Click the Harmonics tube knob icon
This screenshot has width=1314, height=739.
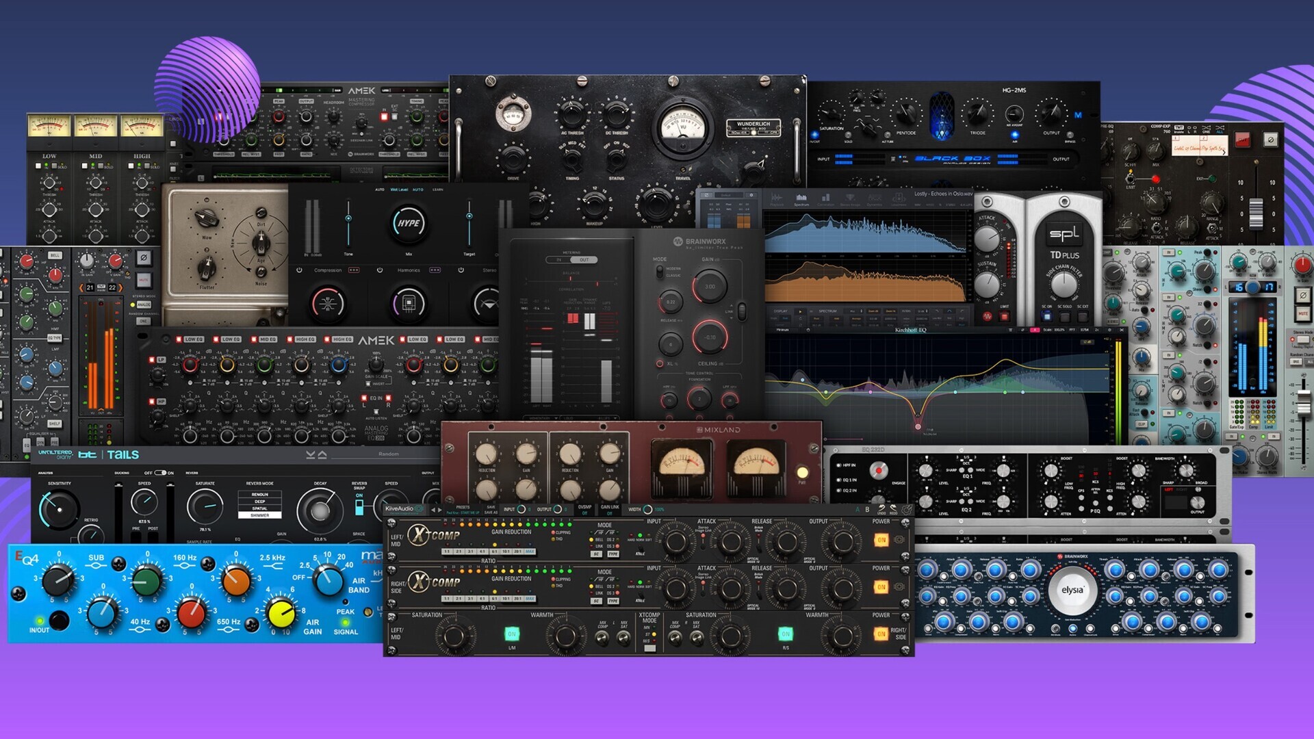409,303
